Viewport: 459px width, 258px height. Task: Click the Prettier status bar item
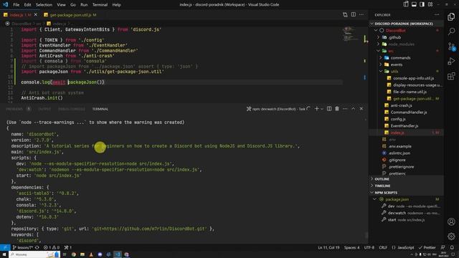[x=427, y=247]
